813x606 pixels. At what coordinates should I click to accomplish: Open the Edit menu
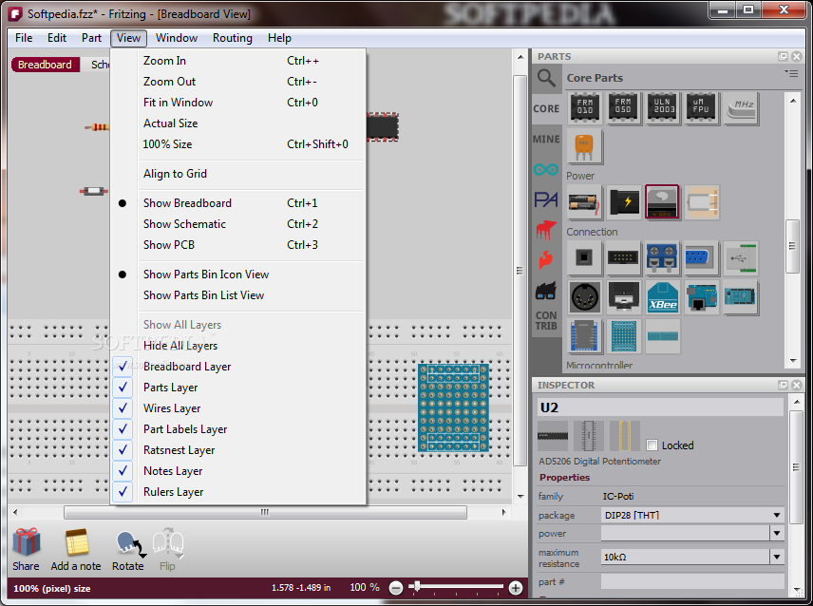tap(57, 38)
